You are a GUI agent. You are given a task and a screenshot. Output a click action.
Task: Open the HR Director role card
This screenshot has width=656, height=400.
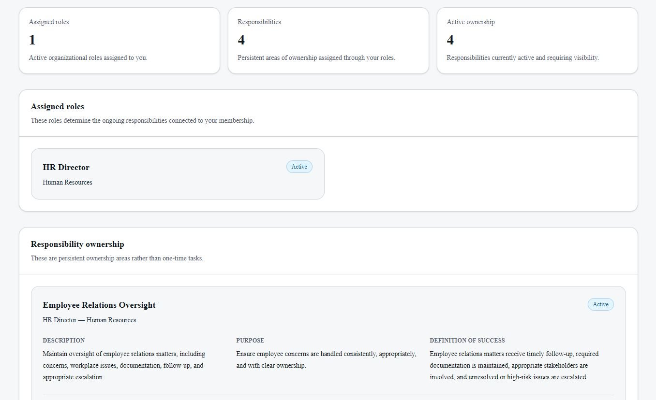(178, 174)
